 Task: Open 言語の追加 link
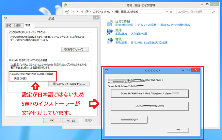pyautogui.click(x=121, y=34)
